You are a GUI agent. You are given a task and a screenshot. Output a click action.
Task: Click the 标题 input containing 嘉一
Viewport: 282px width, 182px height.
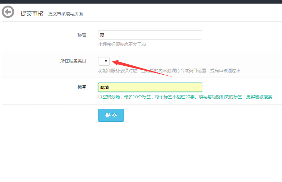150,35
